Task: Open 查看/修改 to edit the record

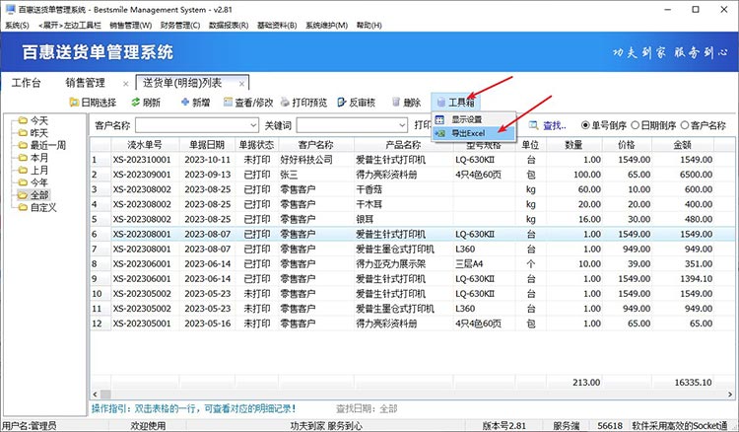Action: pos(248,103)
